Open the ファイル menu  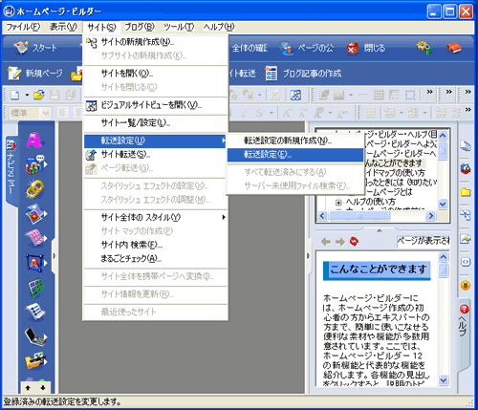pos(23,28)
